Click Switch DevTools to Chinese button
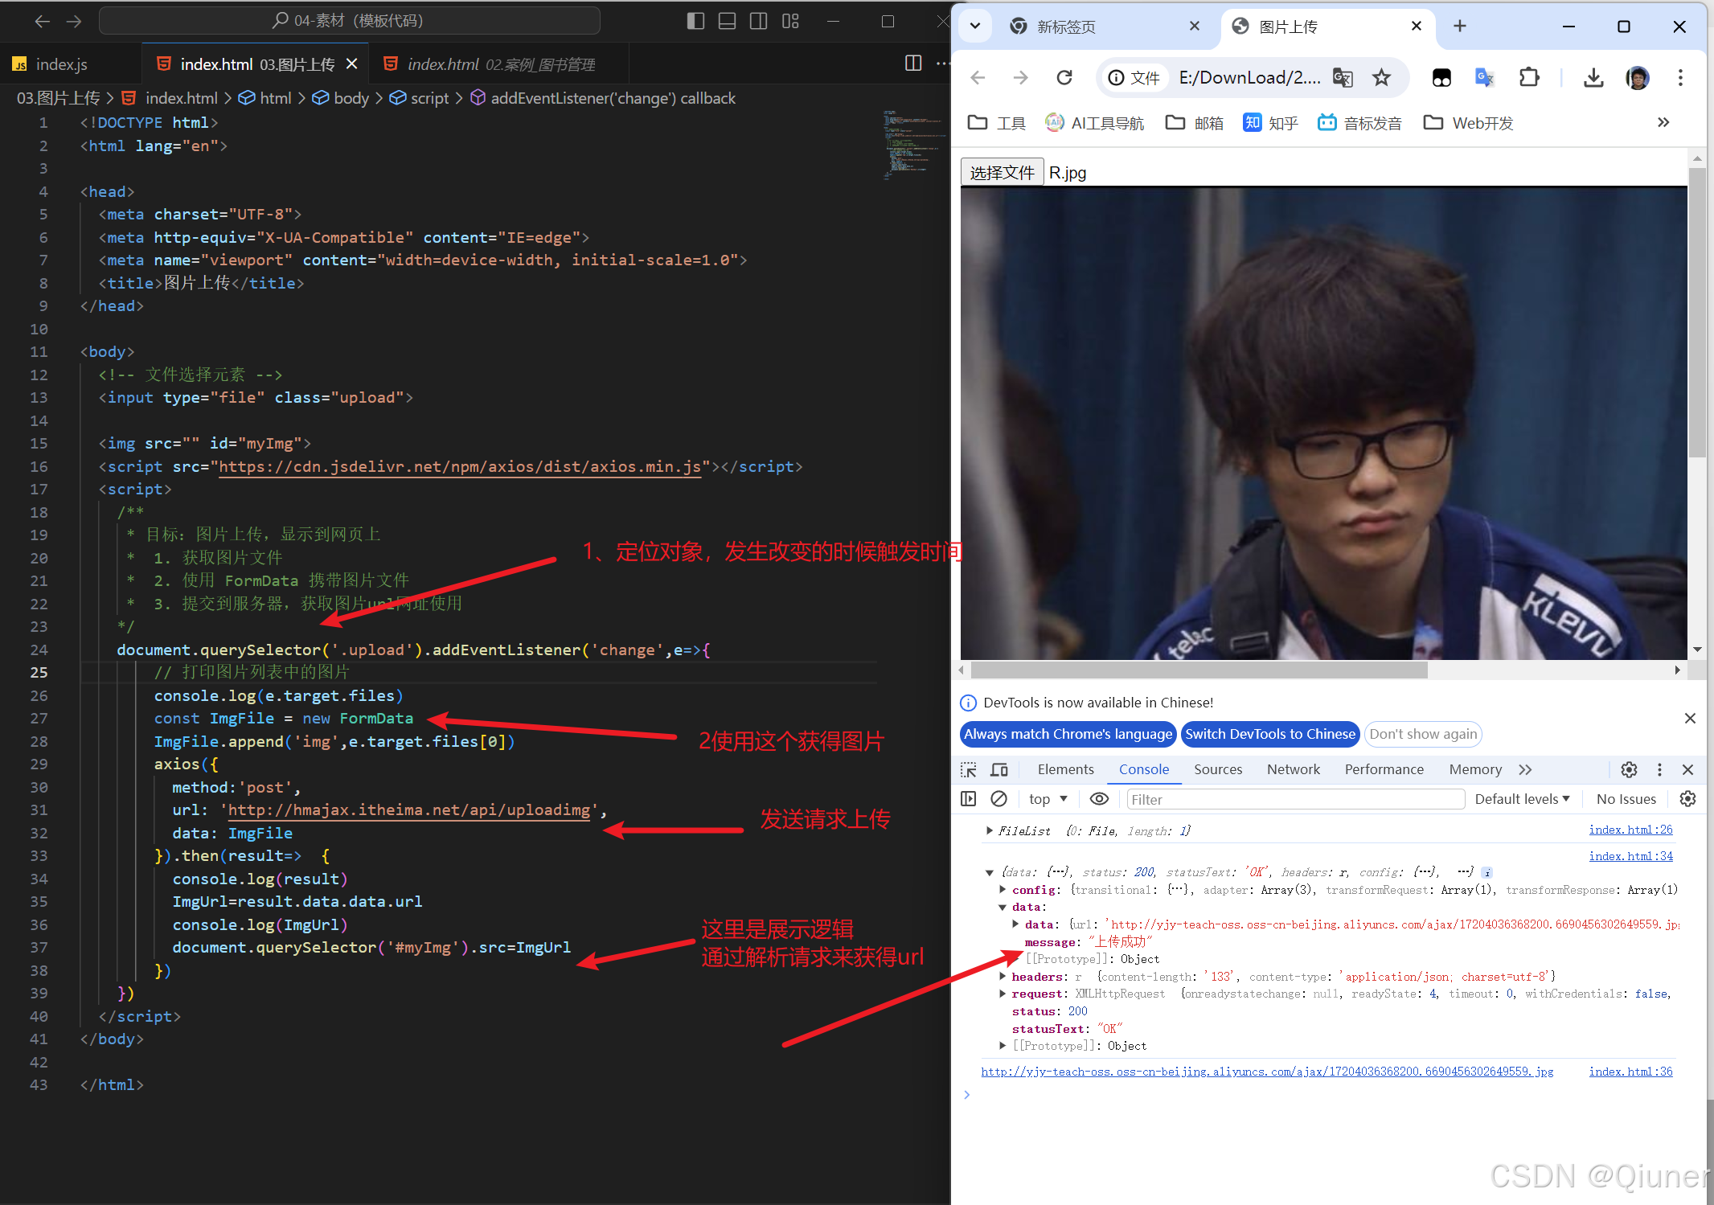Screen dimensions: 1714x1205 pos(1270,734)
